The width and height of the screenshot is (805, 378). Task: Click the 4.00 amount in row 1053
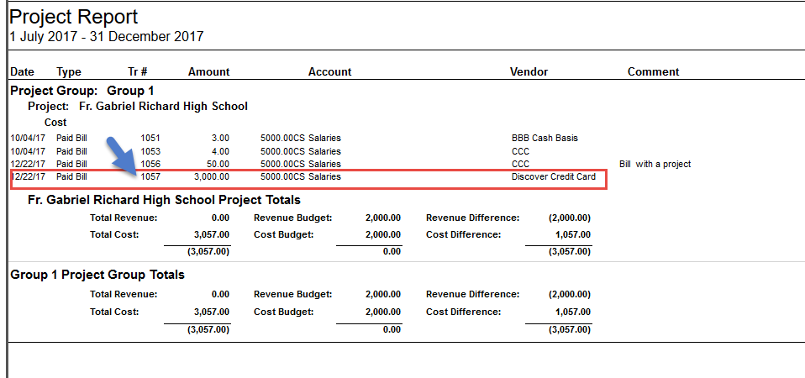(x=222, y=151)
